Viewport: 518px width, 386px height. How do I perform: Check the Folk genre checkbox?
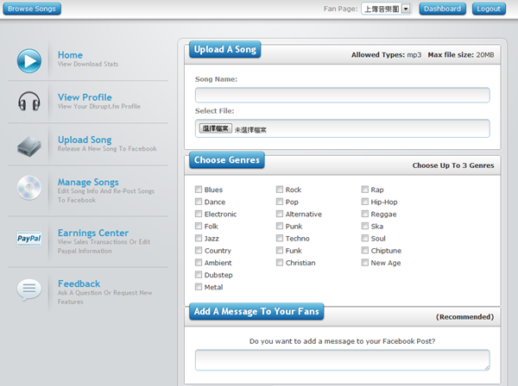coord(199,226)
